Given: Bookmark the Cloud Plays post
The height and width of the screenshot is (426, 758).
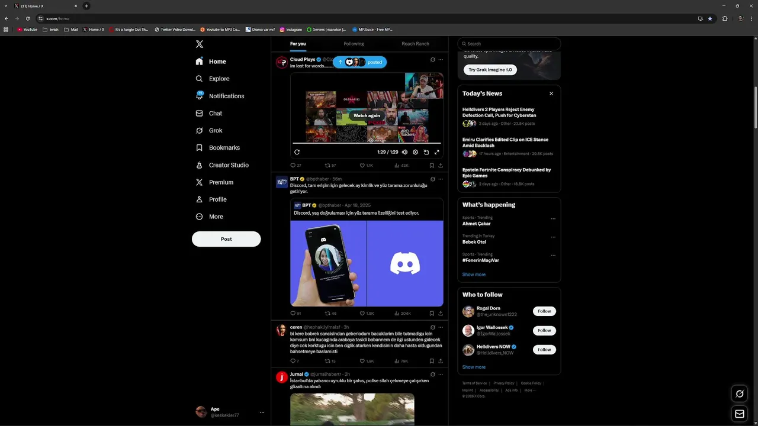Looking at the screenshot, I should 432,166.
